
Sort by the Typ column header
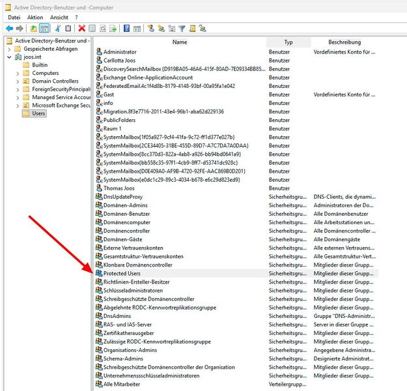click(288, 42)
